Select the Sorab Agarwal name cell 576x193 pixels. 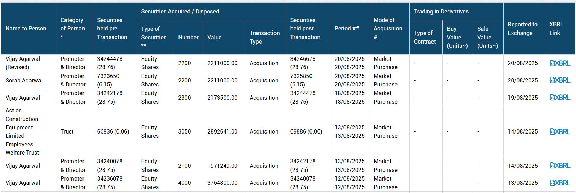[24, 80]
